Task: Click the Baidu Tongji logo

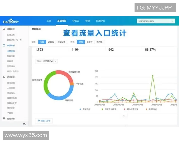Action: (11, 21)
